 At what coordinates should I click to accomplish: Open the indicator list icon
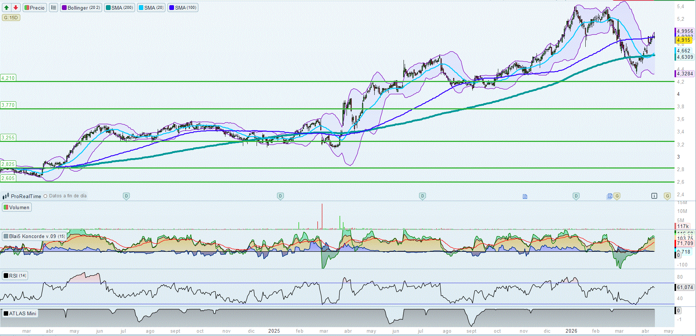point(54,8)
